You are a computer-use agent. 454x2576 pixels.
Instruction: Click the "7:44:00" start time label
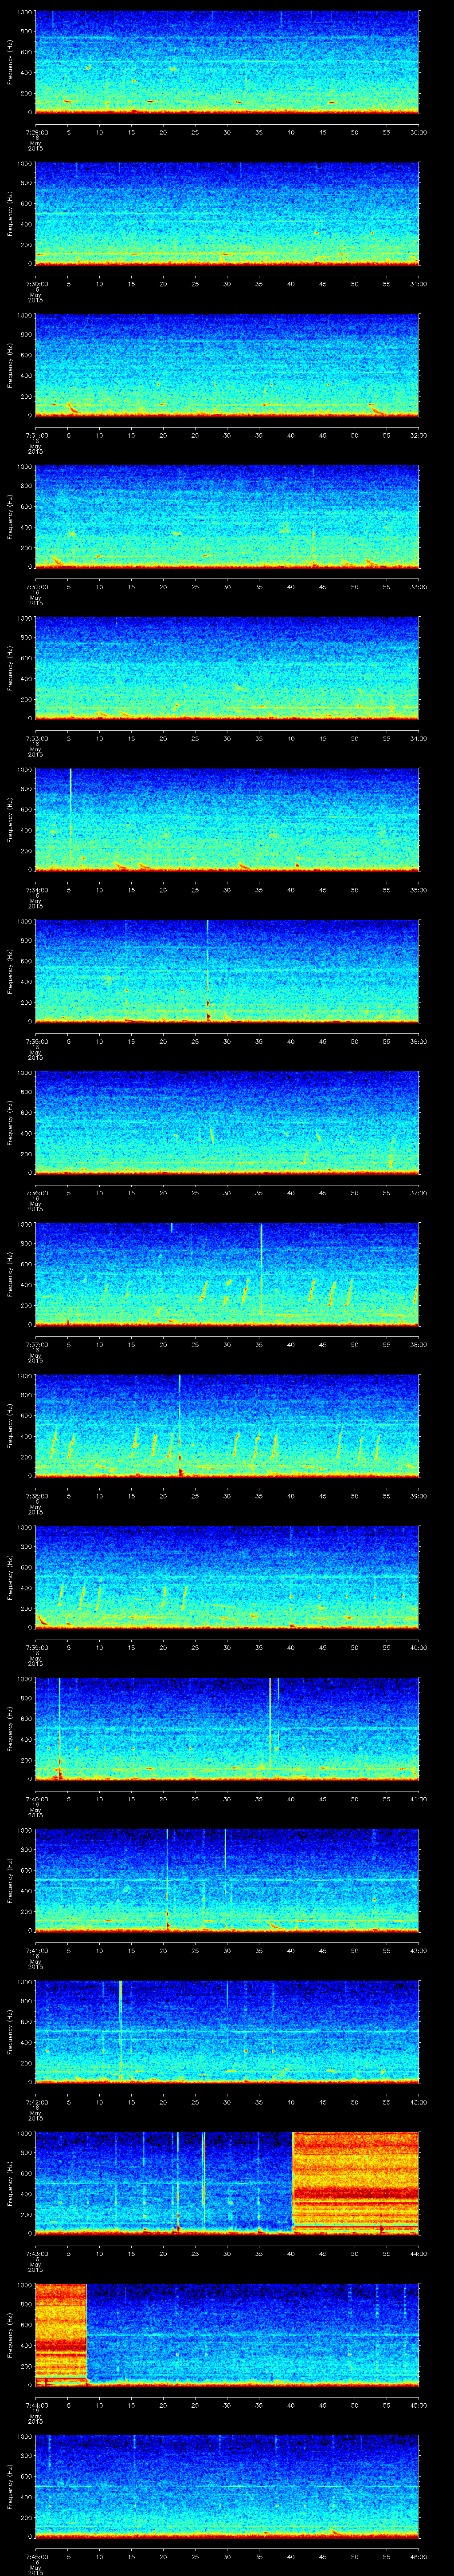36,2404
